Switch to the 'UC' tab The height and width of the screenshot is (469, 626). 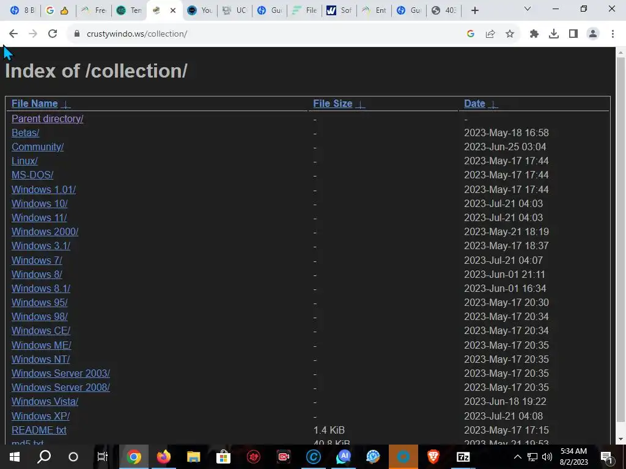pos(235,10)
